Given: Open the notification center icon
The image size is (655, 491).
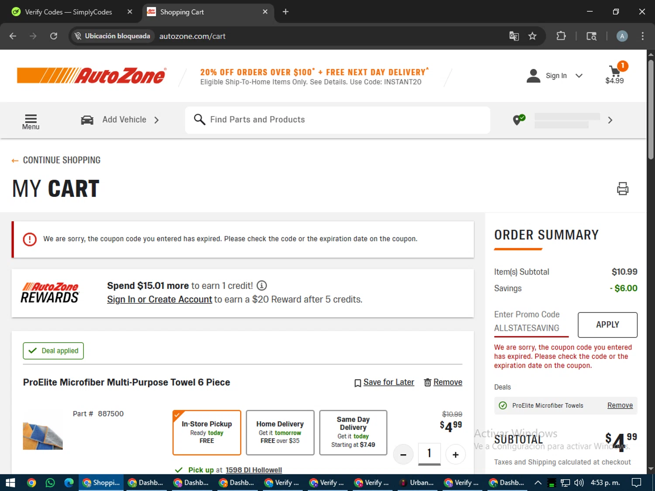Looking at the screenshot, I should click(x=637, y=483).
